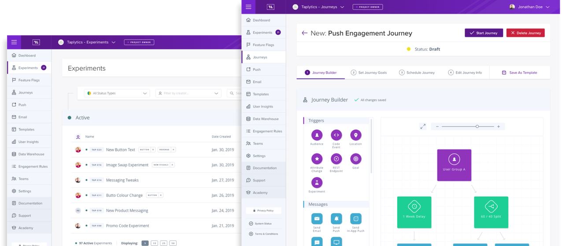This screenshot has width=562, height=246.
Task: Set Displaying count to 10
Action: tap(154, 243)
